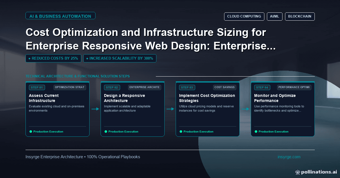
Task: Click the text Implement scalable and adaptable application architecture
Action: [127, 108]
